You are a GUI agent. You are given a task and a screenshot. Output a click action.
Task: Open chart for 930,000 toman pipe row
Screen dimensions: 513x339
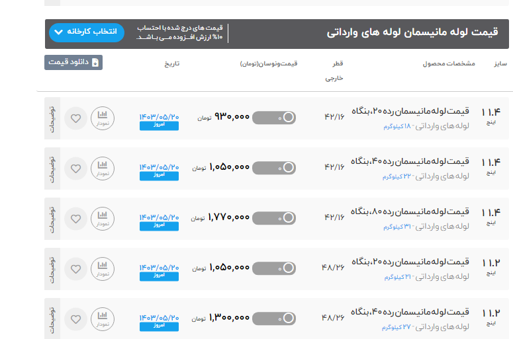[102, 118]
